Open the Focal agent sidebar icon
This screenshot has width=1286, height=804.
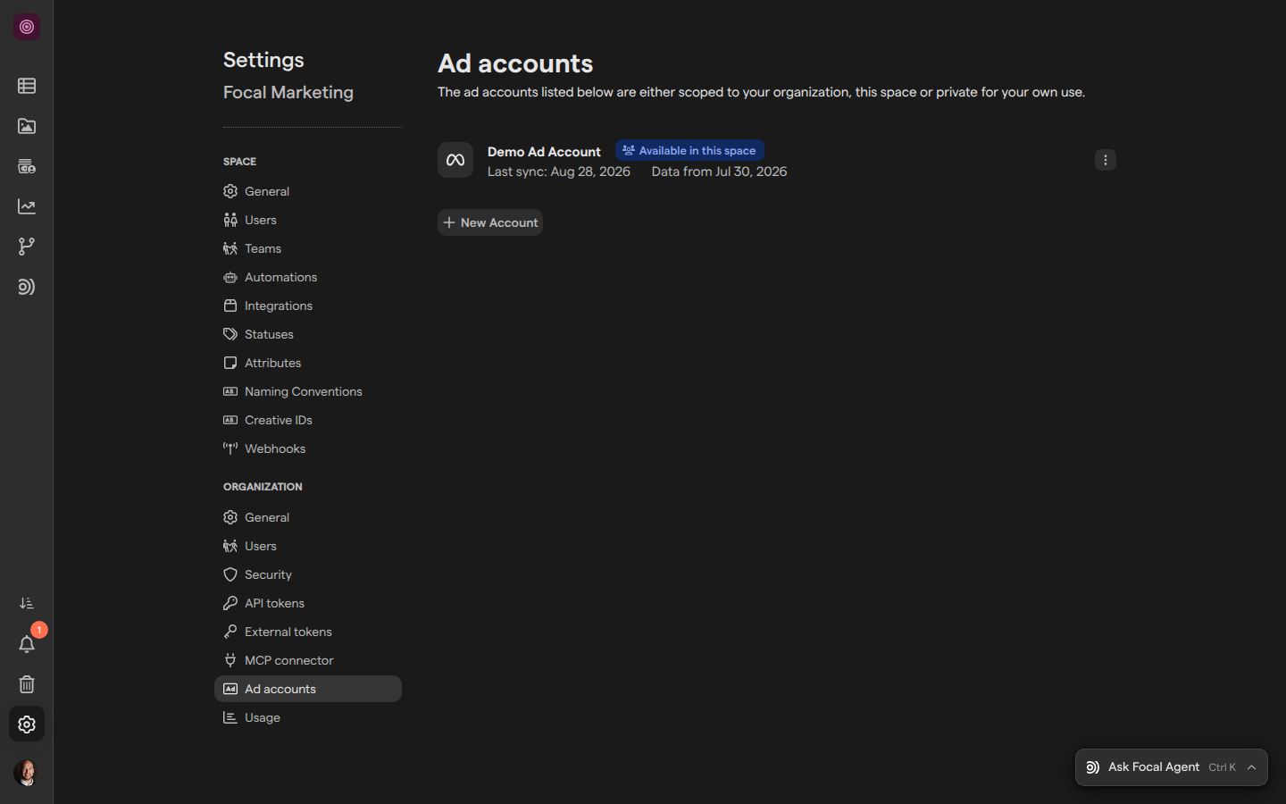[x=27, y=287]
